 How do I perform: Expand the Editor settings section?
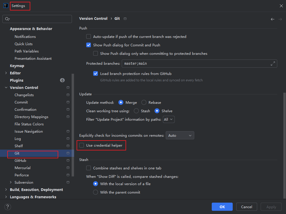[6, 73]
